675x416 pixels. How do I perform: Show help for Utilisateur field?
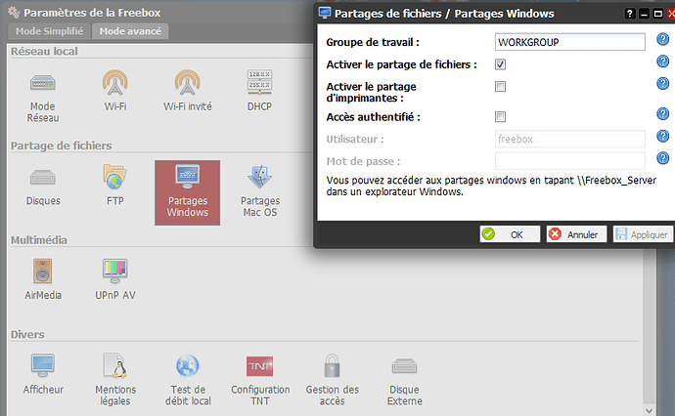click(662, 137)
